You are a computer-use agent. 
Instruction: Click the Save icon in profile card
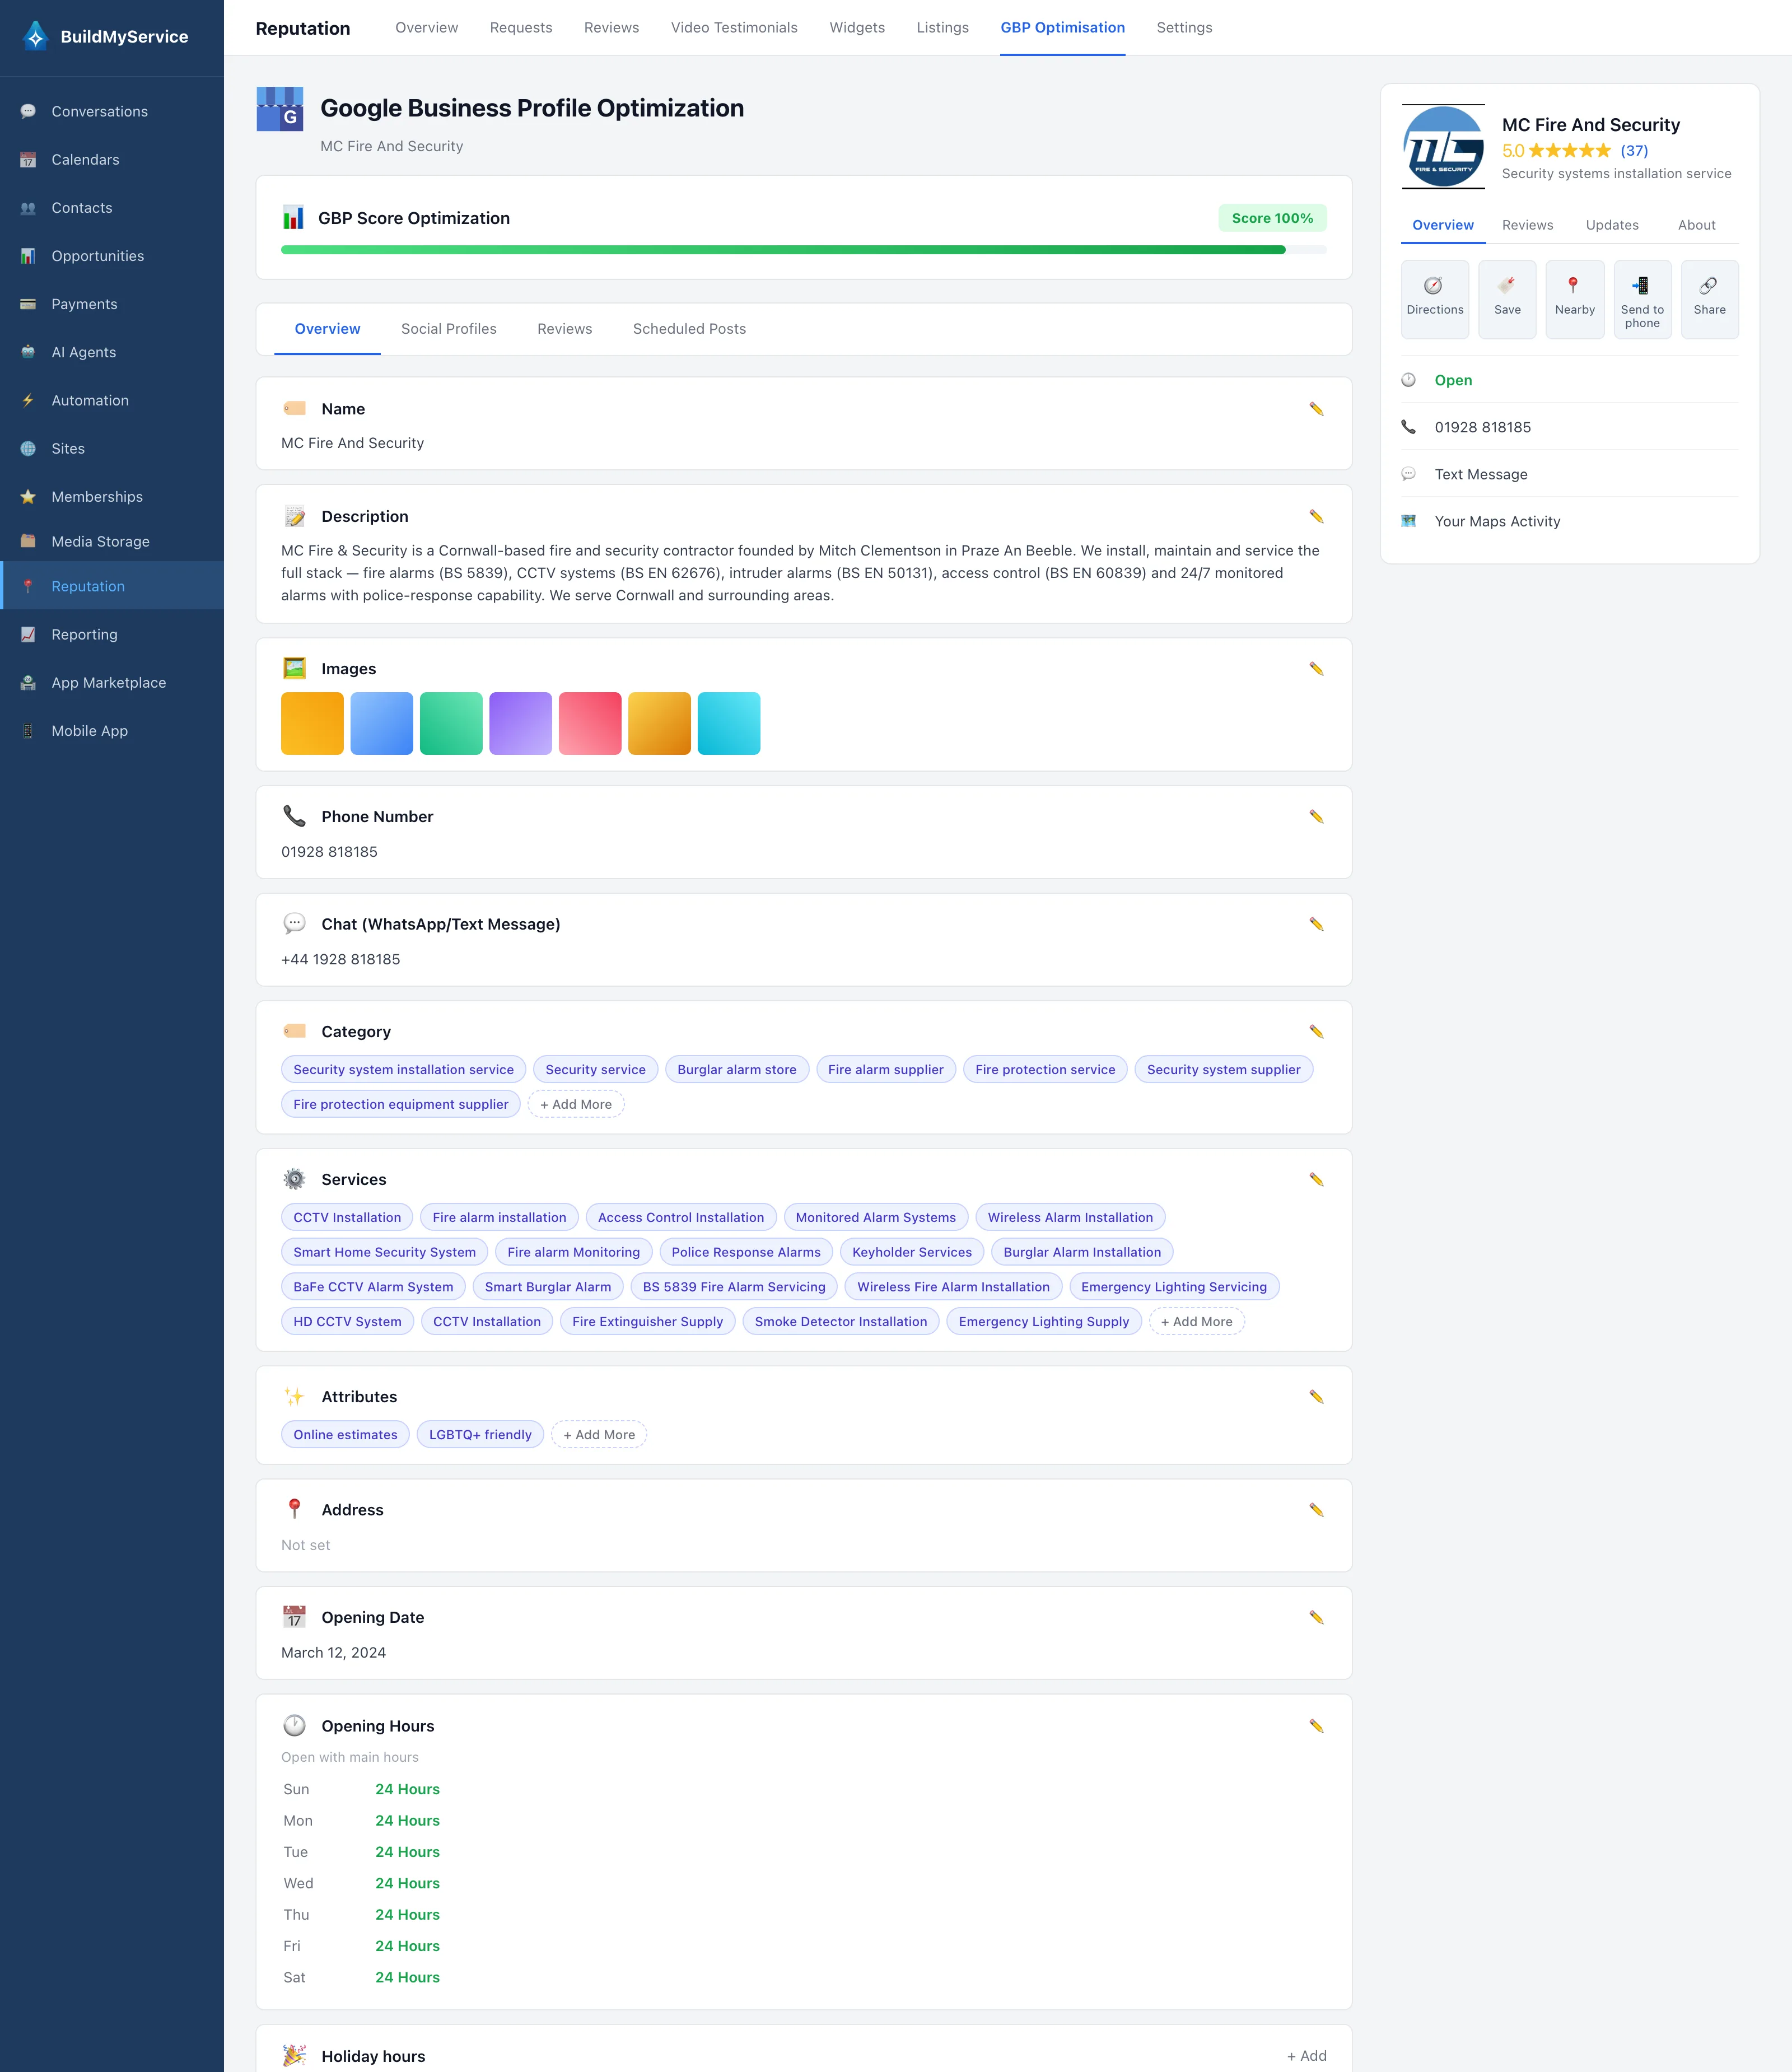pyautogui.click(x=1507, y=299)
